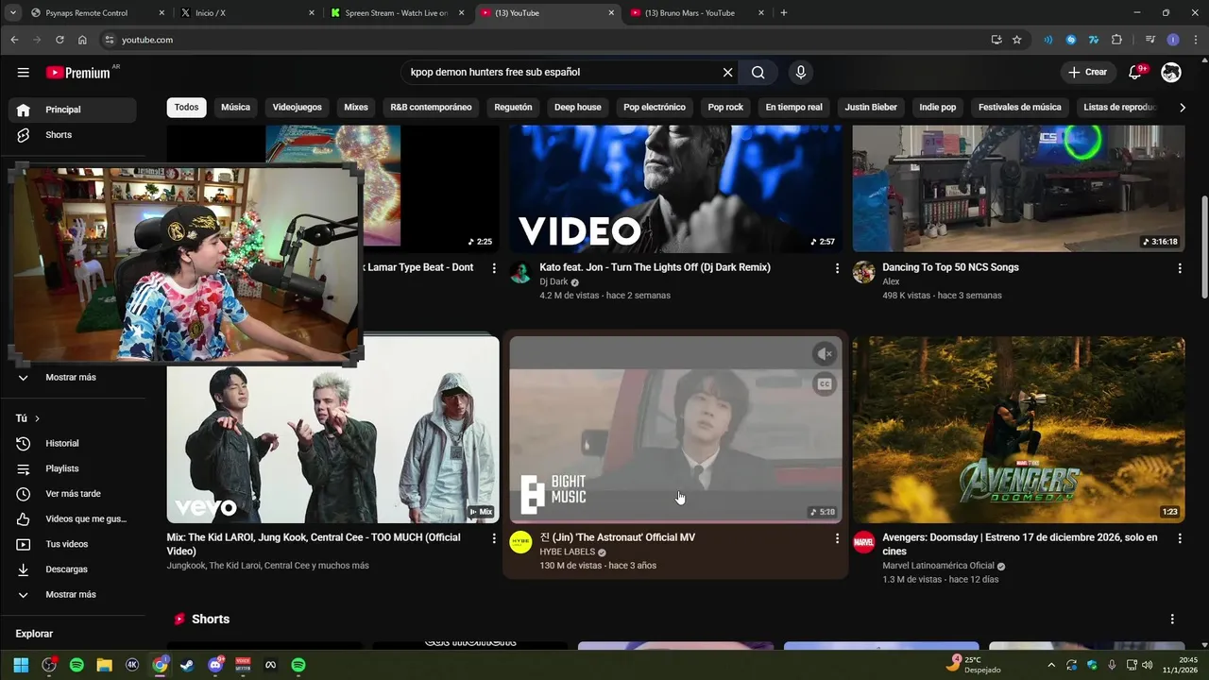The image size is (1209, 680).
Task: Select the Mixes filter chip
Action: point(356,108)
